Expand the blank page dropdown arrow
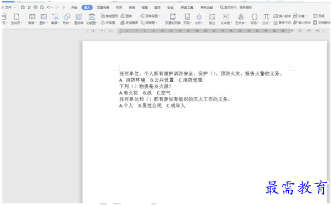Viewport: 332px width, 205px height. 21,22
